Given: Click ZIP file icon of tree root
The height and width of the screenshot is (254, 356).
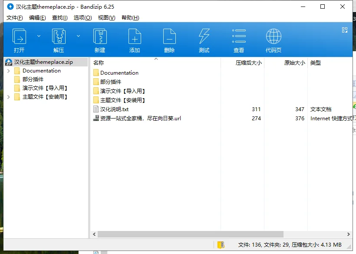Looking at the screenshot, I should [9, 62].
